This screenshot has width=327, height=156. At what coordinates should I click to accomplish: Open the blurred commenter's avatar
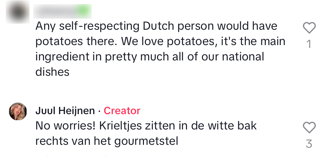point(18,12)
